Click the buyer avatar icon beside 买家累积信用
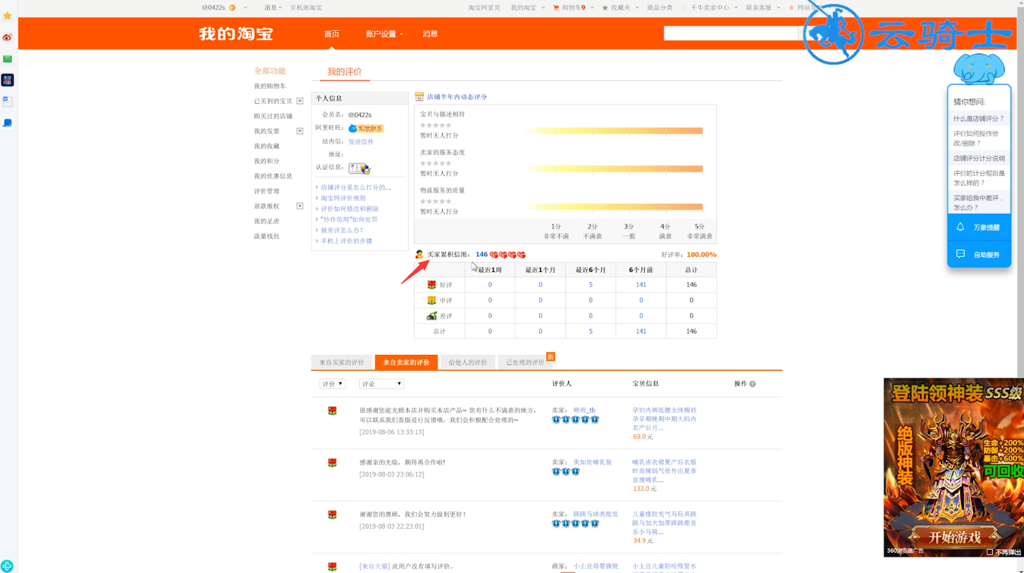The height and width of the screenshot is (573, 1024). pyautogui.click(x=419, y=254)
